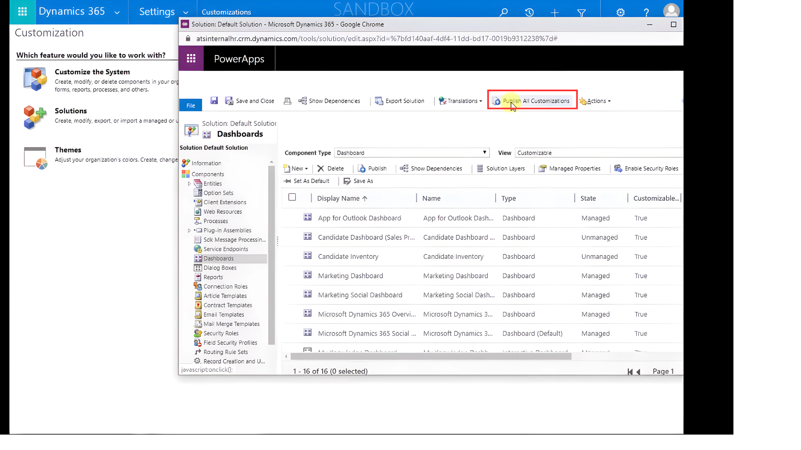Screen dimensions: 801x450
Task: Click the Themes icon
Action: click(35, 158)
